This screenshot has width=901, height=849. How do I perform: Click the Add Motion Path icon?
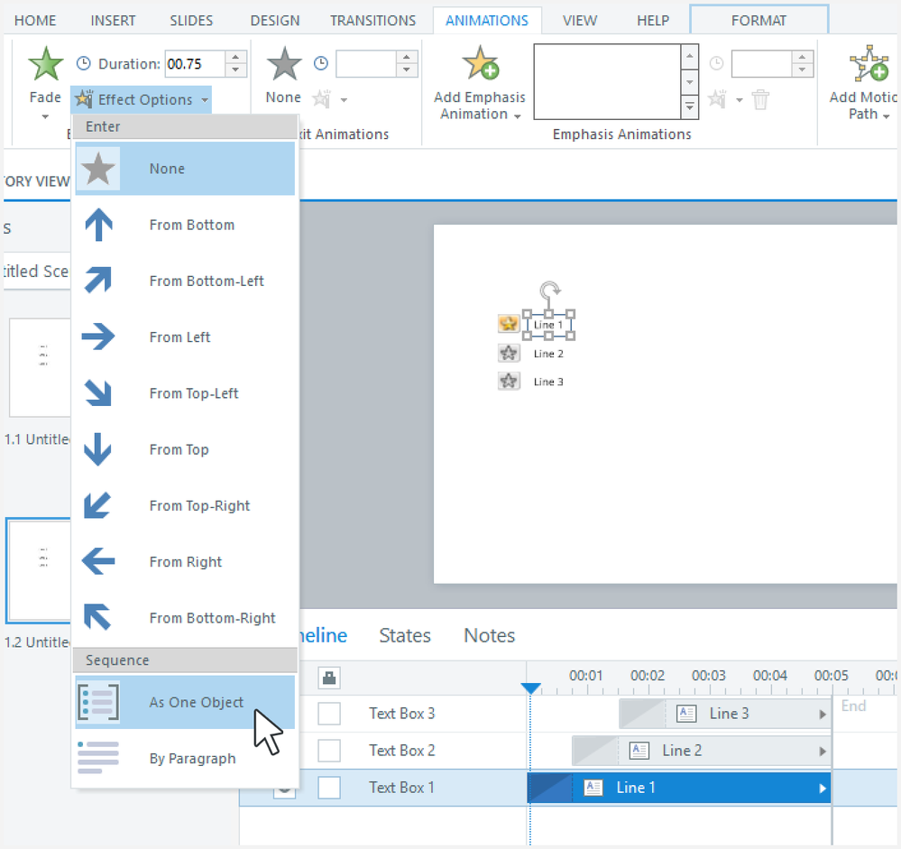tap(869, 63)
